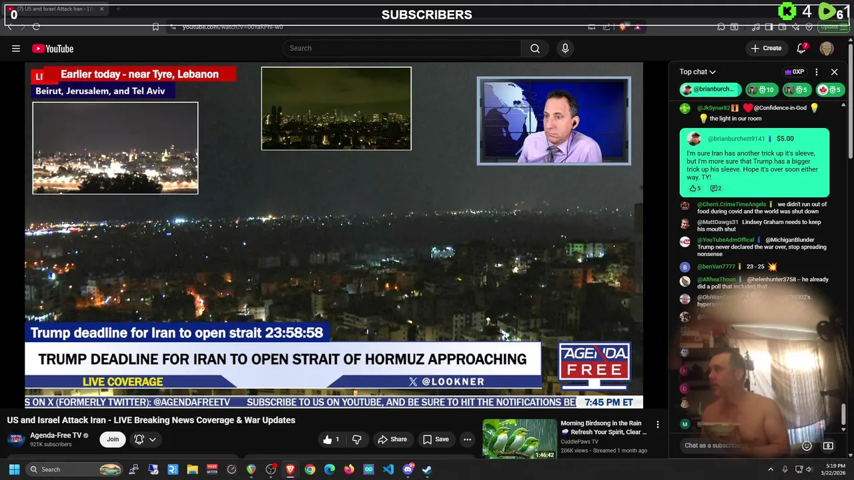Viewport: 854px width, 480px height.
Task: View site information icon in address bar
Action: (173, 27)
